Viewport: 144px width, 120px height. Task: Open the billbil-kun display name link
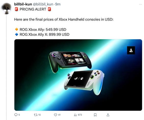23,4
